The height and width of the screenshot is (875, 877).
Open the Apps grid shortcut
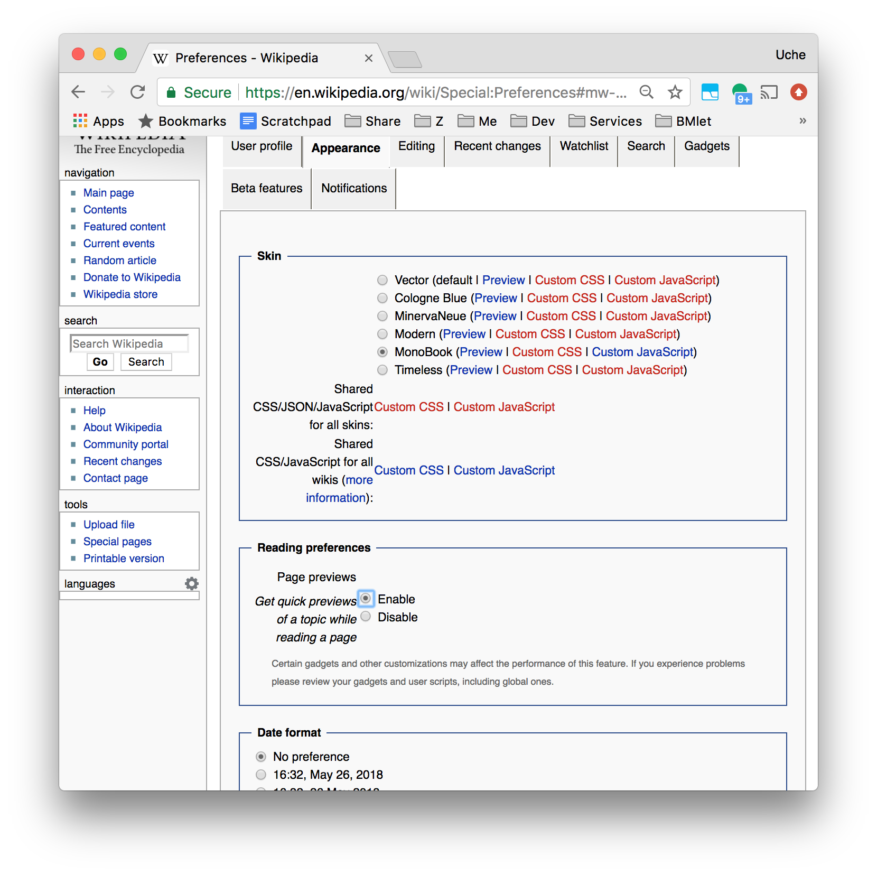[98, 121]
